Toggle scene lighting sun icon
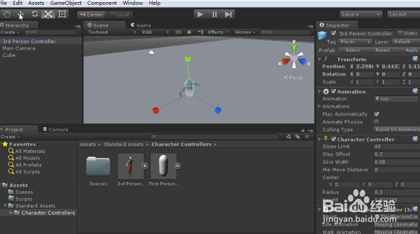The height and width of the screenshot is (234, 420). [189, 32]
